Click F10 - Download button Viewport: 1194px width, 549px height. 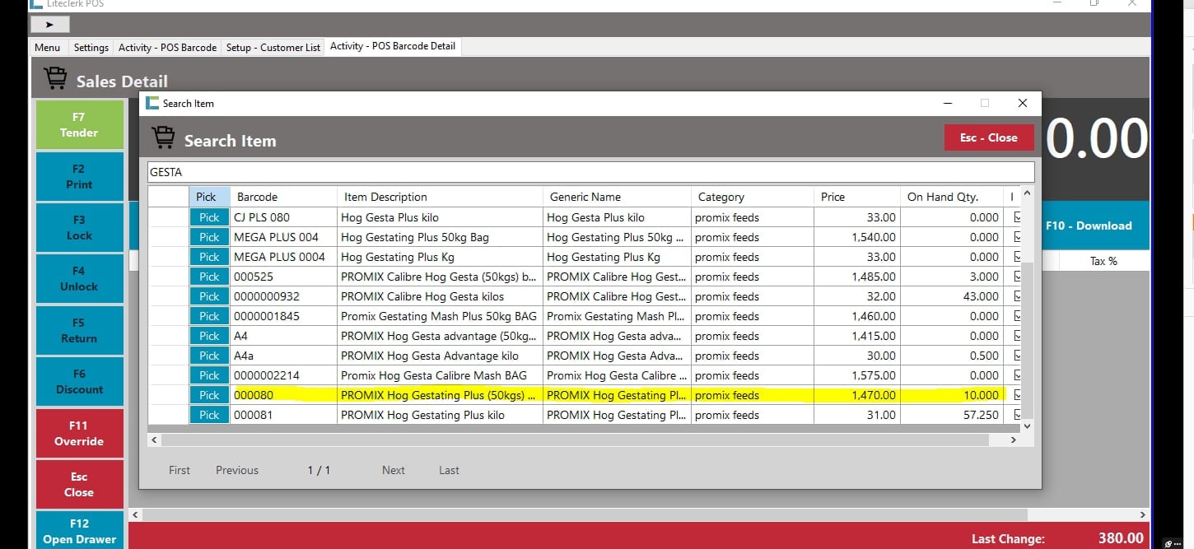click(1088, 226)
